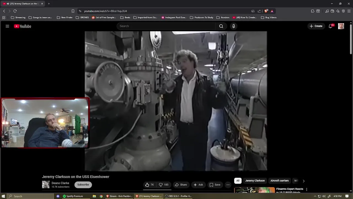Image resolution: width=353 pixels, height=199 pixels.
Task: Open the List of Free Sample bookmark
Action: pyautogui.click(x=104, y=17)
